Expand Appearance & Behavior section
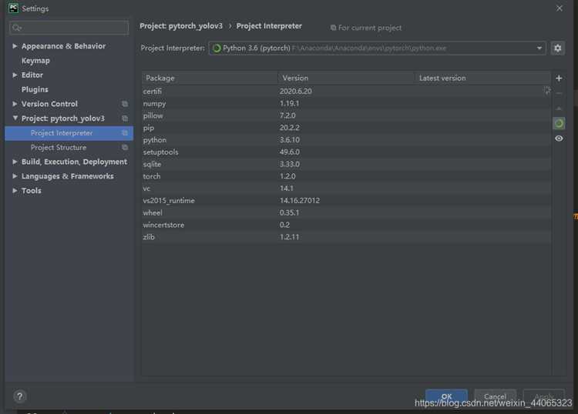The image size is (578, 414). click(x=15, y=46)
